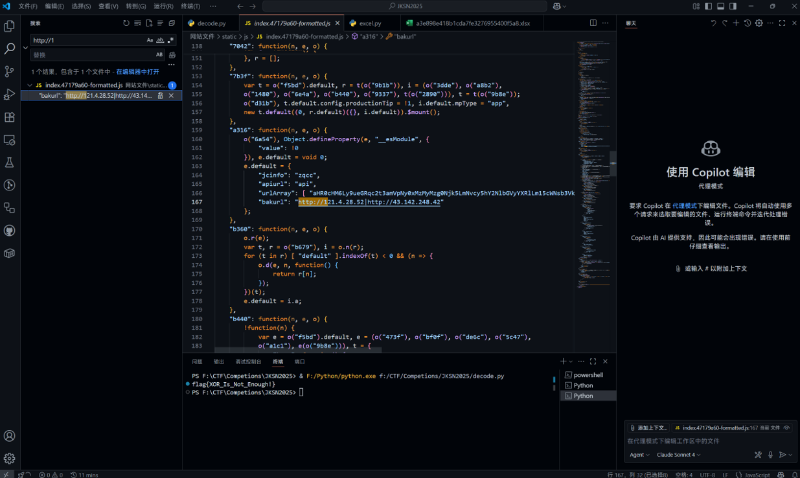The image size is (800, 478).
Task: Open the Extensions view
Action: point(10,117)
